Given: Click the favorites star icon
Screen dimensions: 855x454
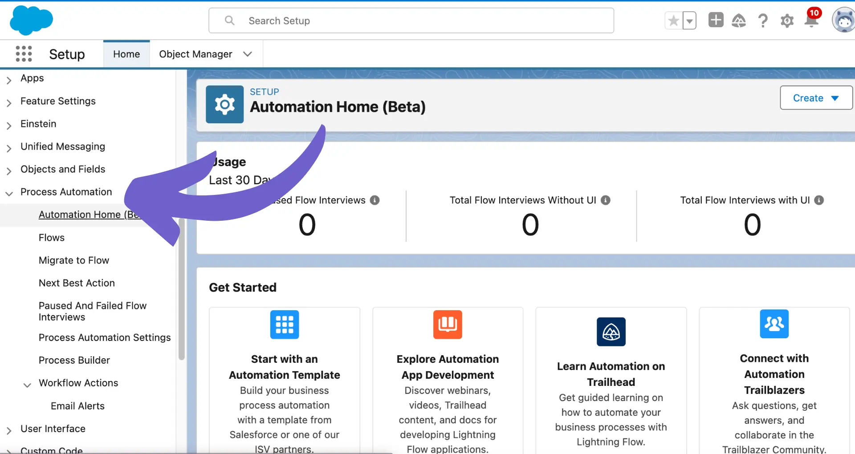Looking at the screenshot, I should pyautogui.click(x=674, y=21).
